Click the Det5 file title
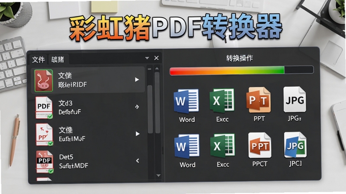Screen dimensions: 346x194 [66, 157]
